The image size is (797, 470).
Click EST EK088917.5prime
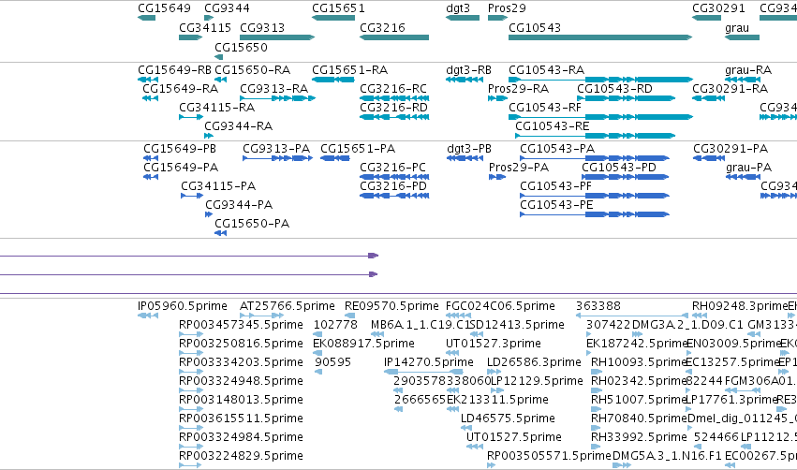[363, 344]
